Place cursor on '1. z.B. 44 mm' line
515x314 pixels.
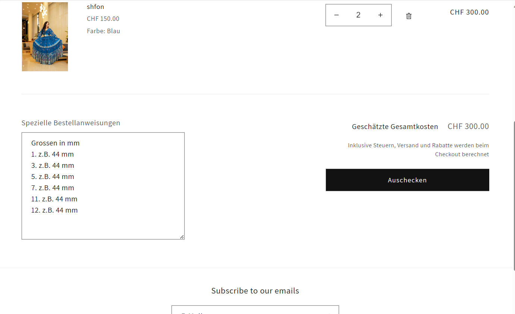pos(53,154)
